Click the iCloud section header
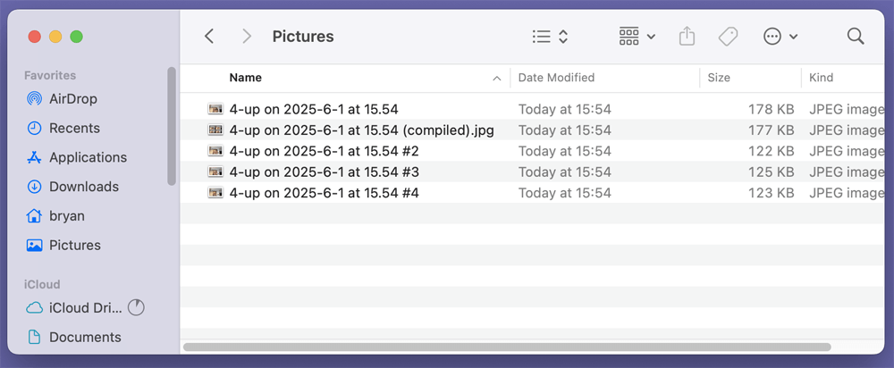 coord(42,284)
